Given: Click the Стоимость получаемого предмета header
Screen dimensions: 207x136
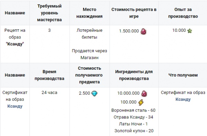Looking at the screenshot, I should (x=89, y=75).
